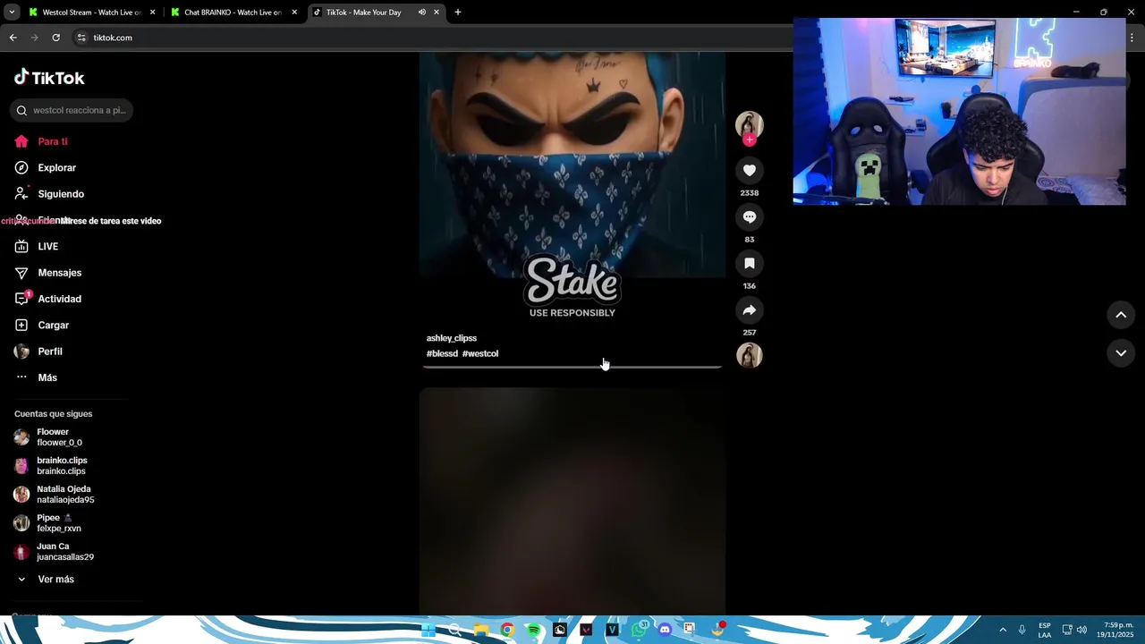Click the TikTok search field
The width and height of the screenshot is (1145, 644).
tap(72, 110)
